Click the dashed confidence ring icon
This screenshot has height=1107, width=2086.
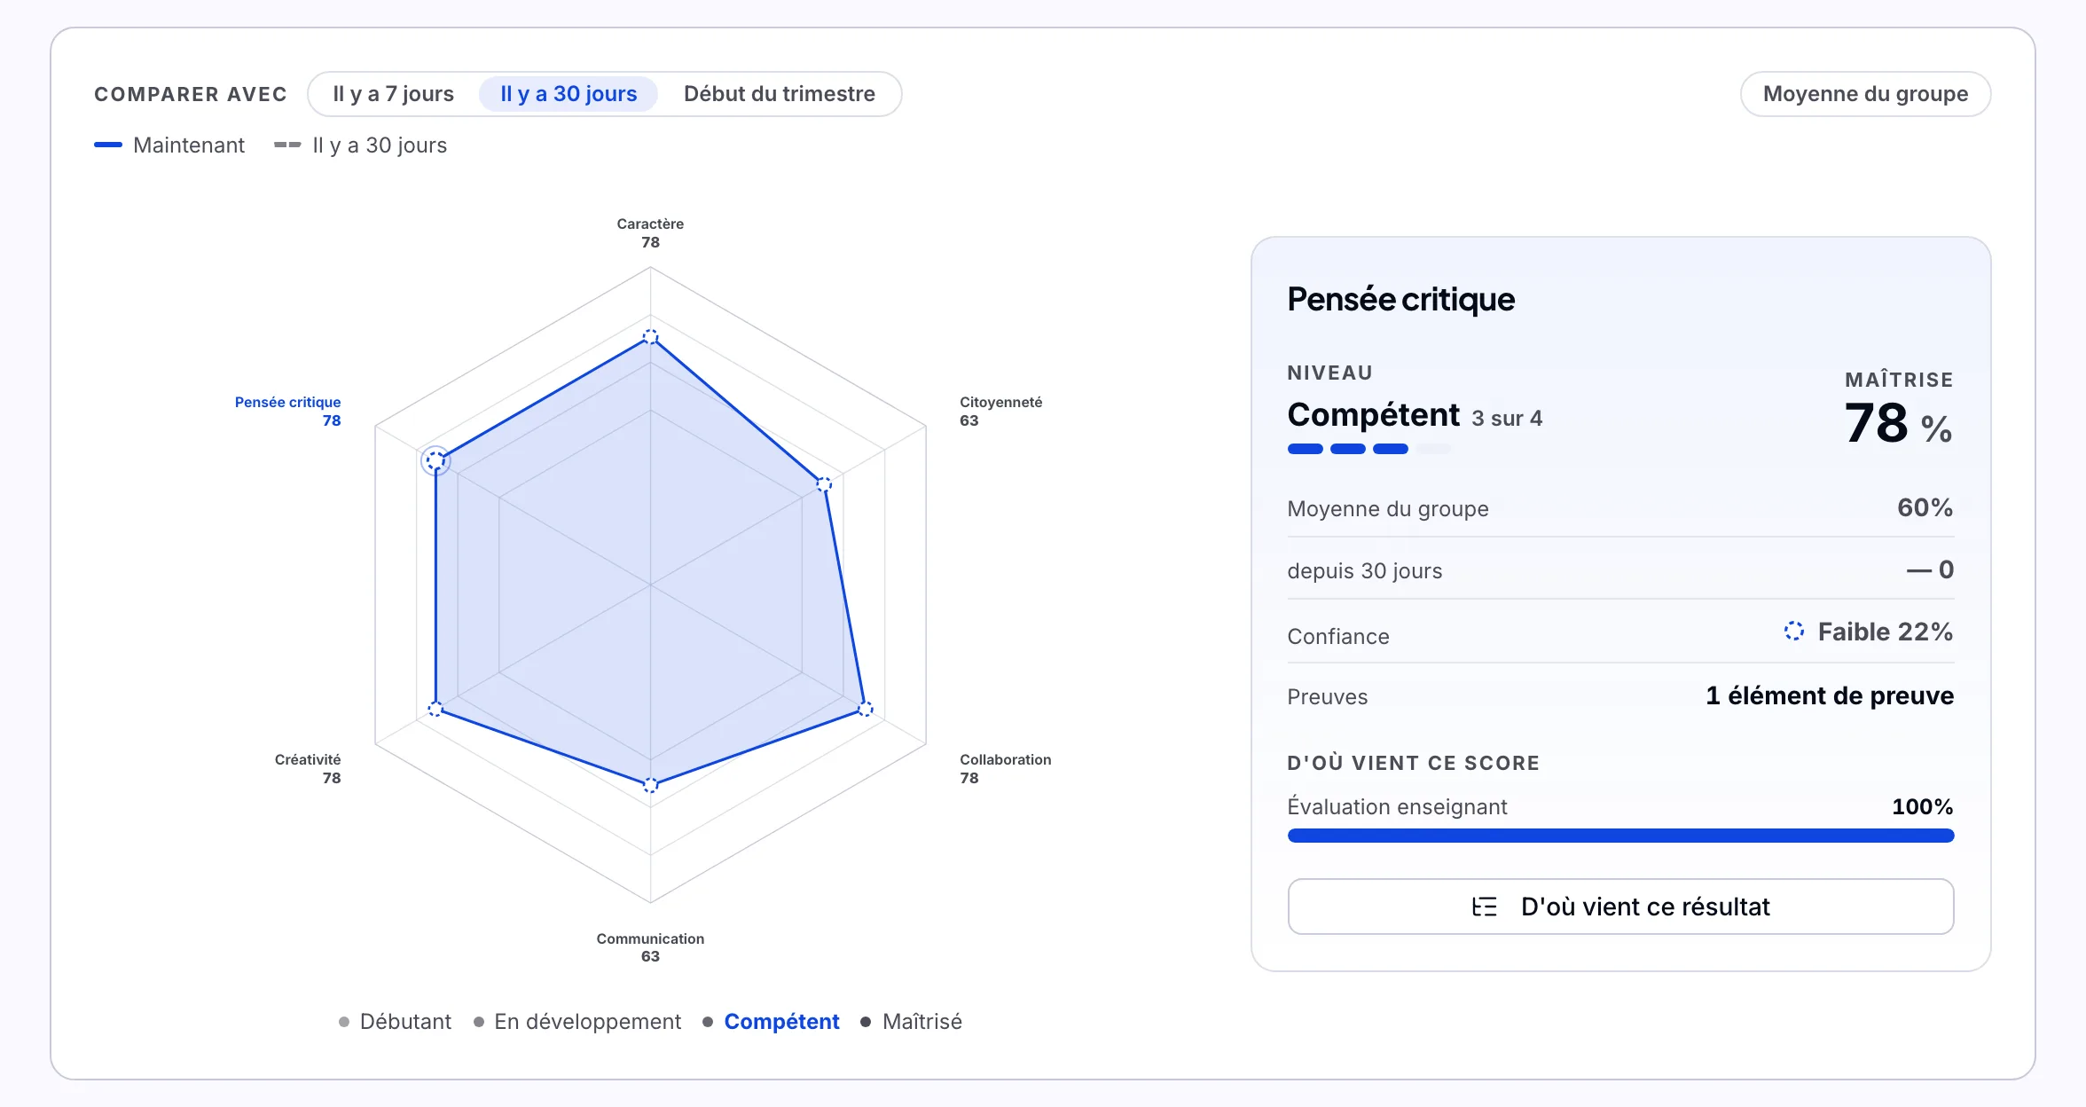(x=1794, y=631)
